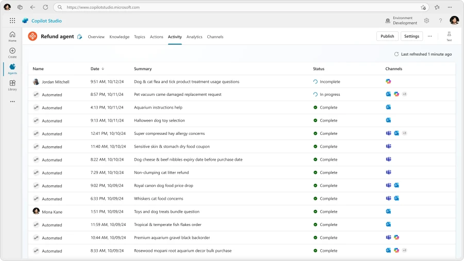Open Copilot Studio settings gear icon
This screenshot has height=261, width=464.
pos(426,21)
